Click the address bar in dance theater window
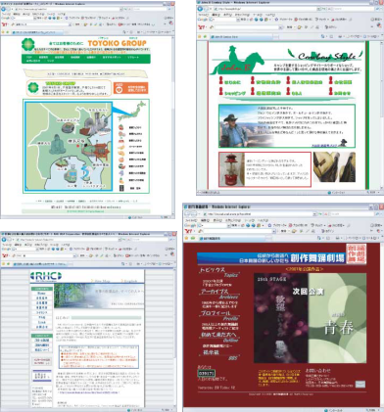384x412 pixels. click(x=258, y=214)
